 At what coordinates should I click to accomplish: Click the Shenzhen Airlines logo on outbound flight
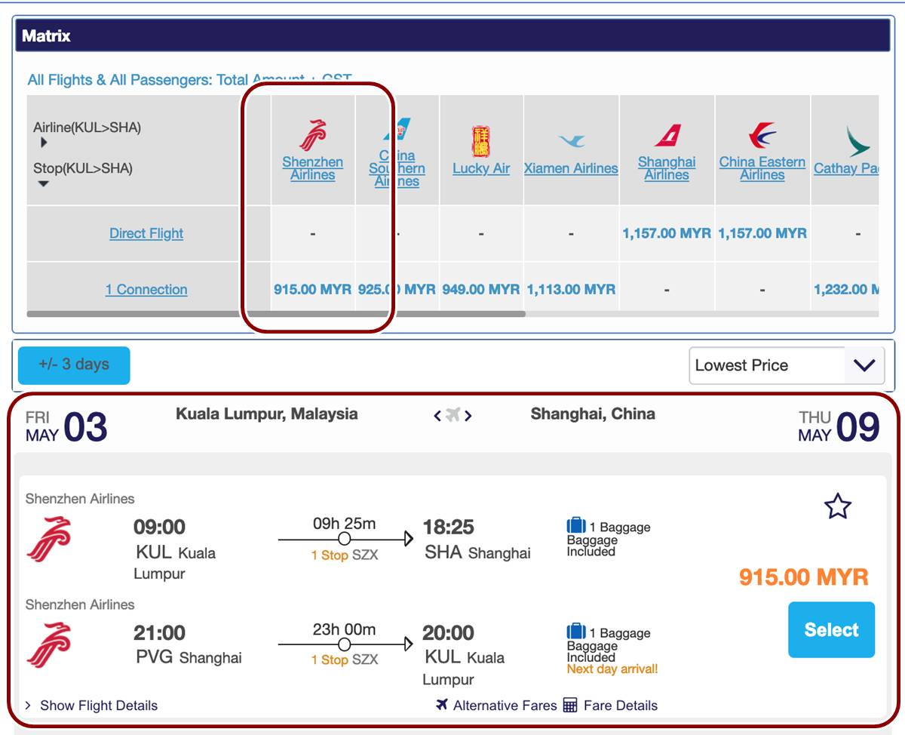[x=49, y=540]
